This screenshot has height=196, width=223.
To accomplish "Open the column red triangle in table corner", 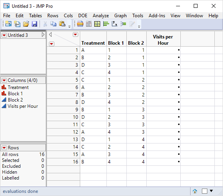I will (x=76, y=34).
